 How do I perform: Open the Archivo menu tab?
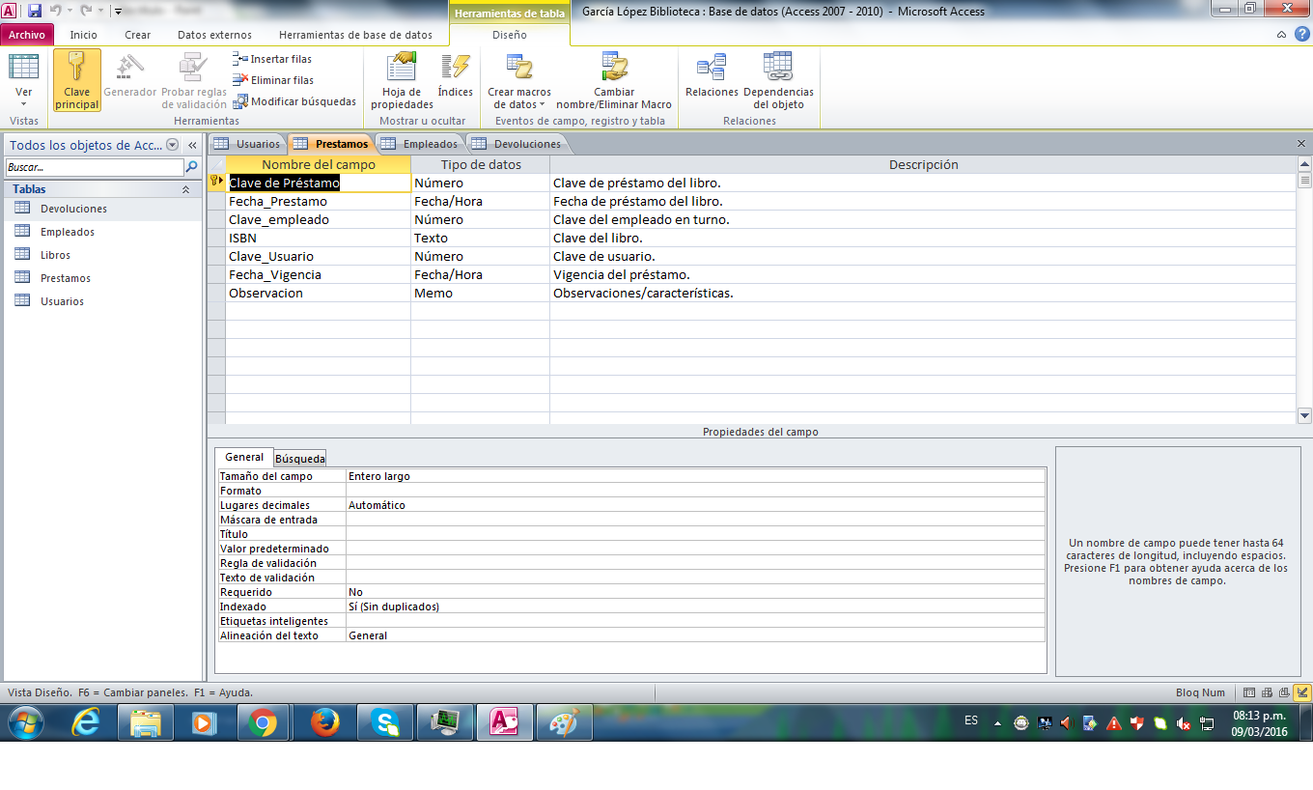click(x=27, y=35)
